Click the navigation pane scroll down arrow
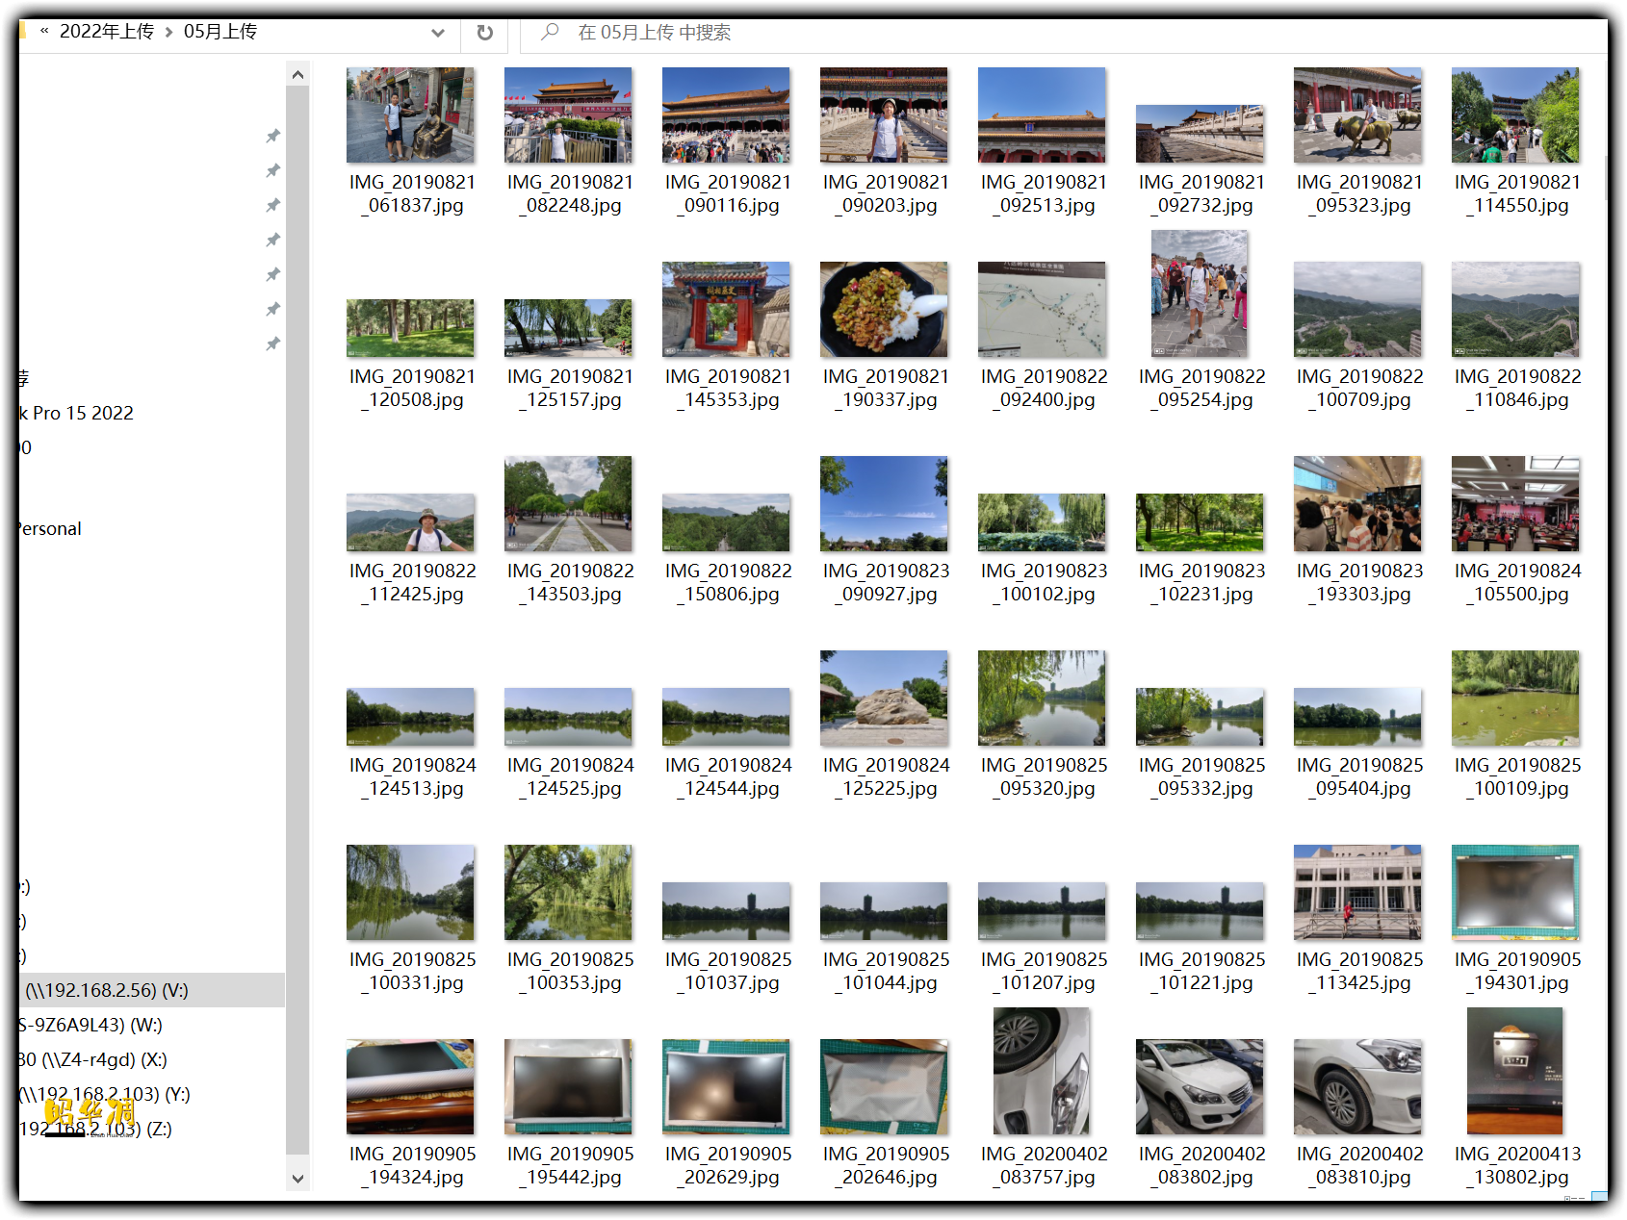 297,1179
